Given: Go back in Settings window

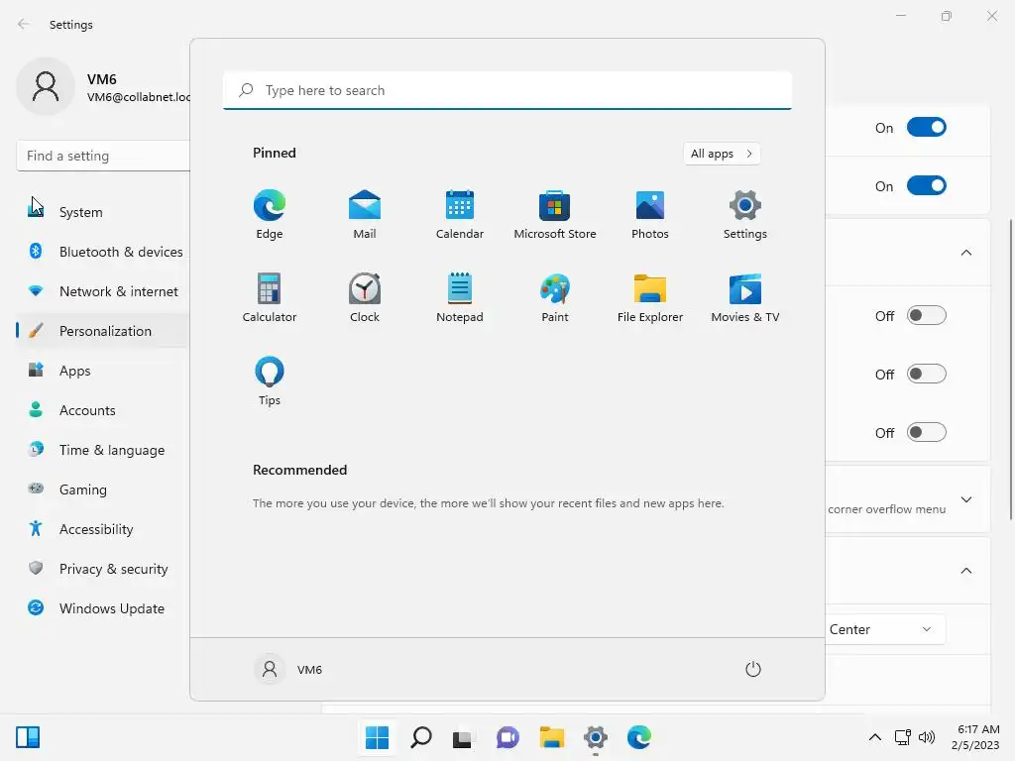Looking at the screenshot, I should click(x=24, y=24).
